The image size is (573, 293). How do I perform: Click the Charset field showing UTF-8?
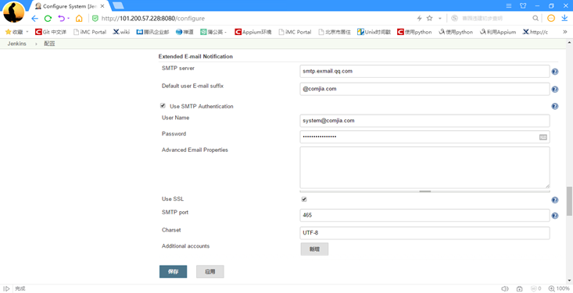click(x=424, y=233)
